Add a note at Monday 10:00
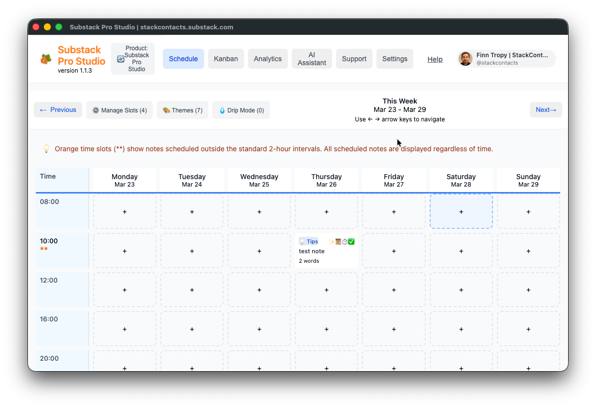596x408 pixels. pos(124,251)
